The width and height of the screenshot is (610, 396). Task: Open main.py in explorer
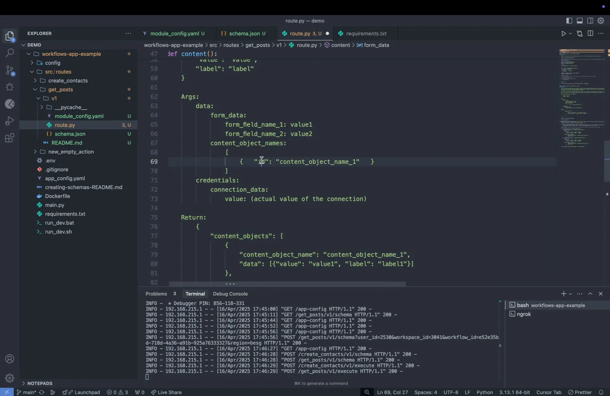55,205
